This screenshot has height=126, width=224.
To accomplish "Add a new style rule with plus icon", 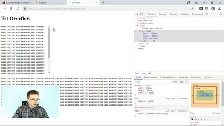I will click(186, 82).
